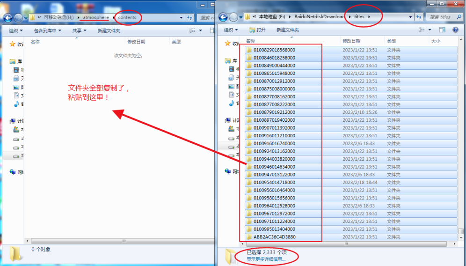The height and width of the screenshot is (266, 466).
Task: Open Music library icon in left sidebar
Action: 16,104
